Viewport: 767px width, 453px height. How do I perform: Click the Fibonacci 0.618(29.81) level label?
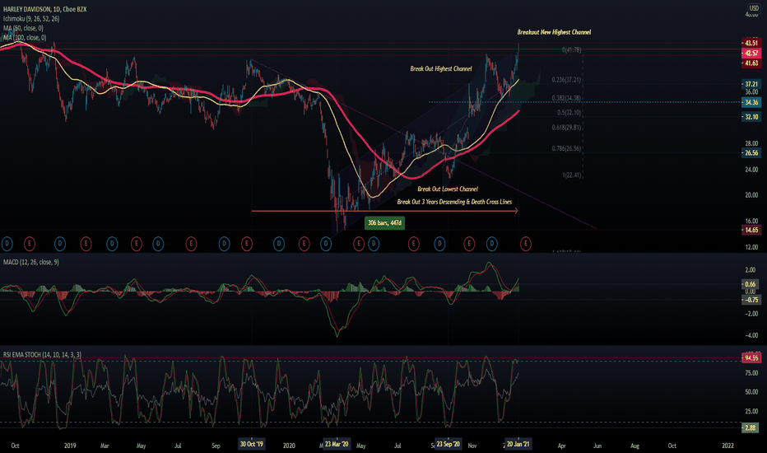566,127
